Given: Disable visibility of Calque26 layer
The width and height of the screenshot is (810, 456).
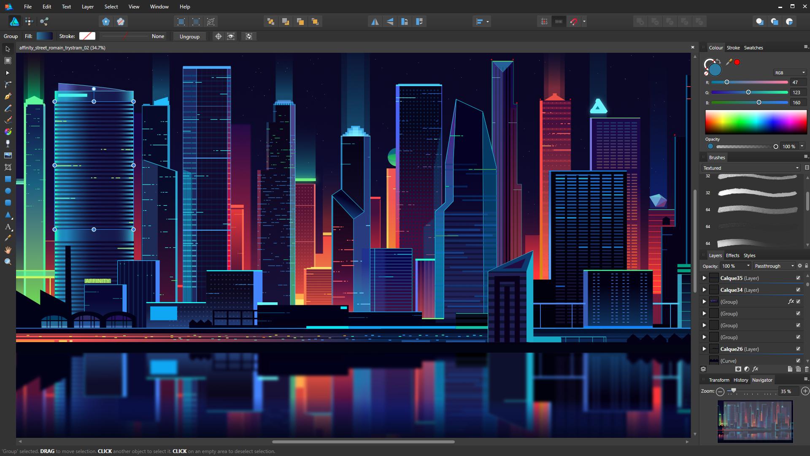Looking at the screenshot, I should click(x=798, y=349).
